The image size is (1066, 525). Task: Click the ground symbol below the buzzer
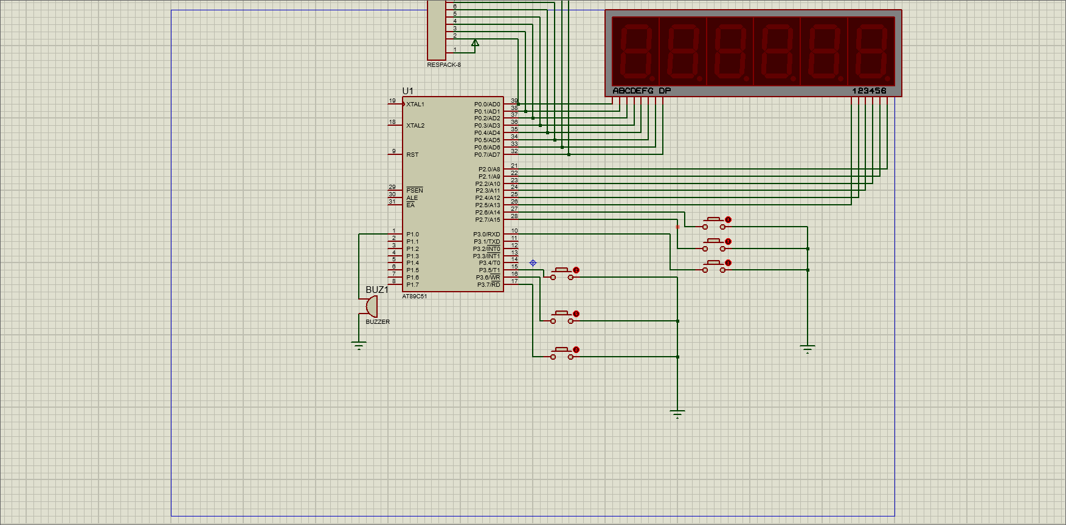359,346
